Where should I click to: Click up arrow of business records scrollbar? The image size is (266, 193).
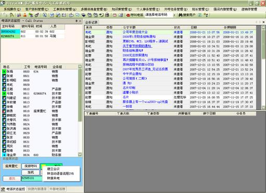click(263, 27)
